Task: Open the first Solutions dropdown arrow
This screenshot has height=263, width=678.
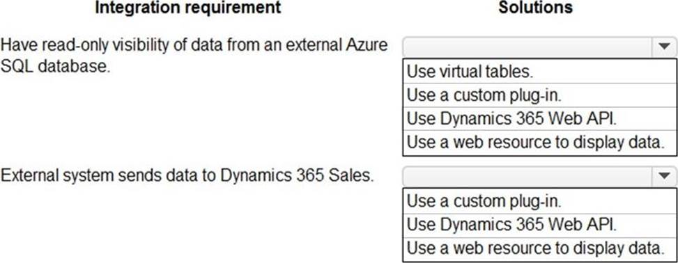Action: pyautogui.click(x=664, y=47)
